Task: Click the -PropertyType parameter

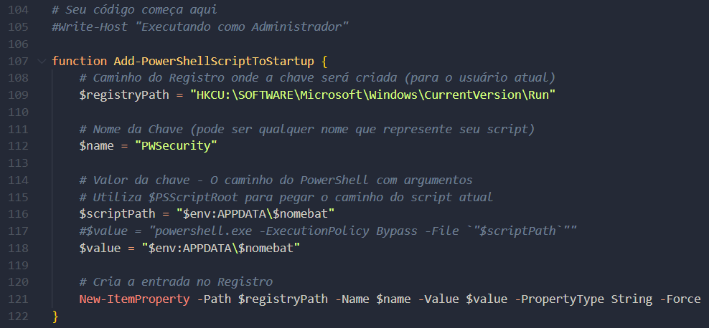Action: [563, 299]
